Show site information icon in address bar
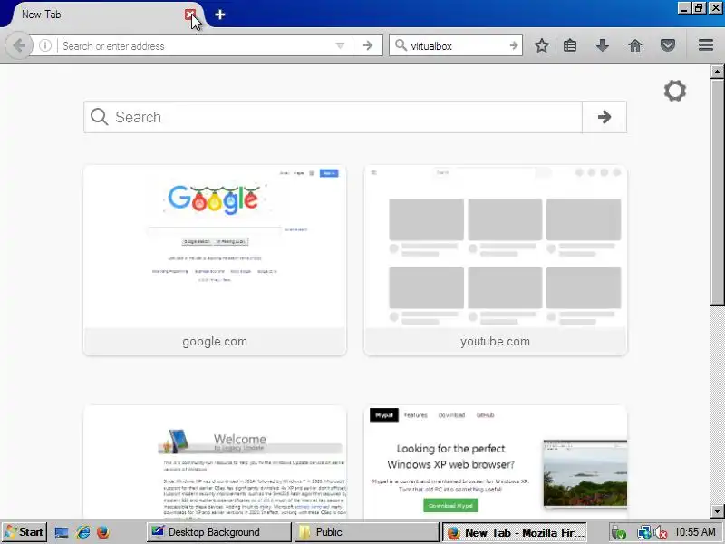Viewport: 725px width, 544px height. tap(44, 46)
